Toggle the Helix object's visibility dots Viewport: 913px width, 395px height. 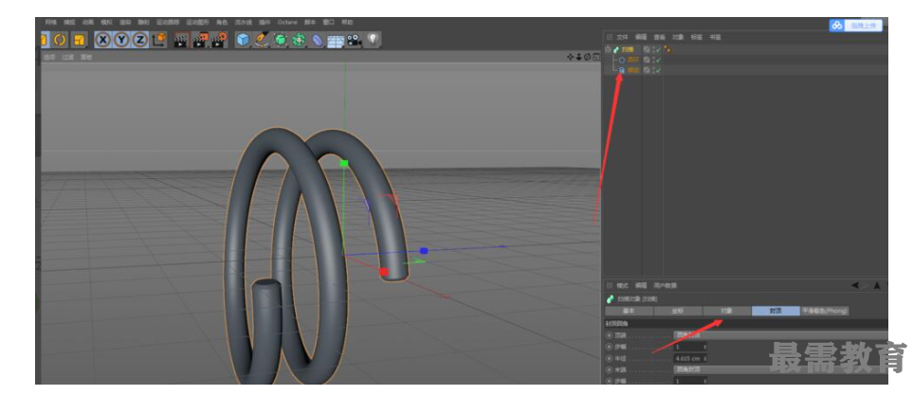(x=652, y=70)
